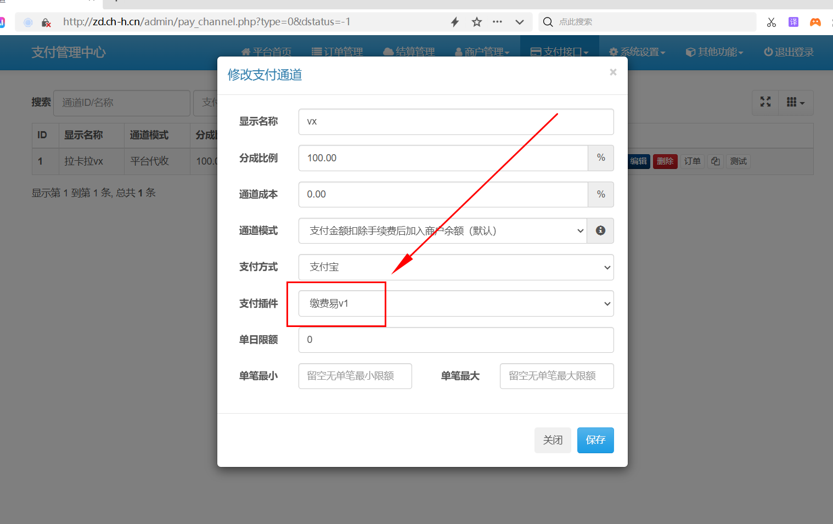Click the copy channel icon in the table row
The image size is (833, 524).
click(x=715, y=161)
